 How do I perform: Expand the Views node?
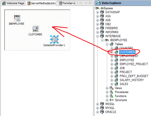(107, 88)
